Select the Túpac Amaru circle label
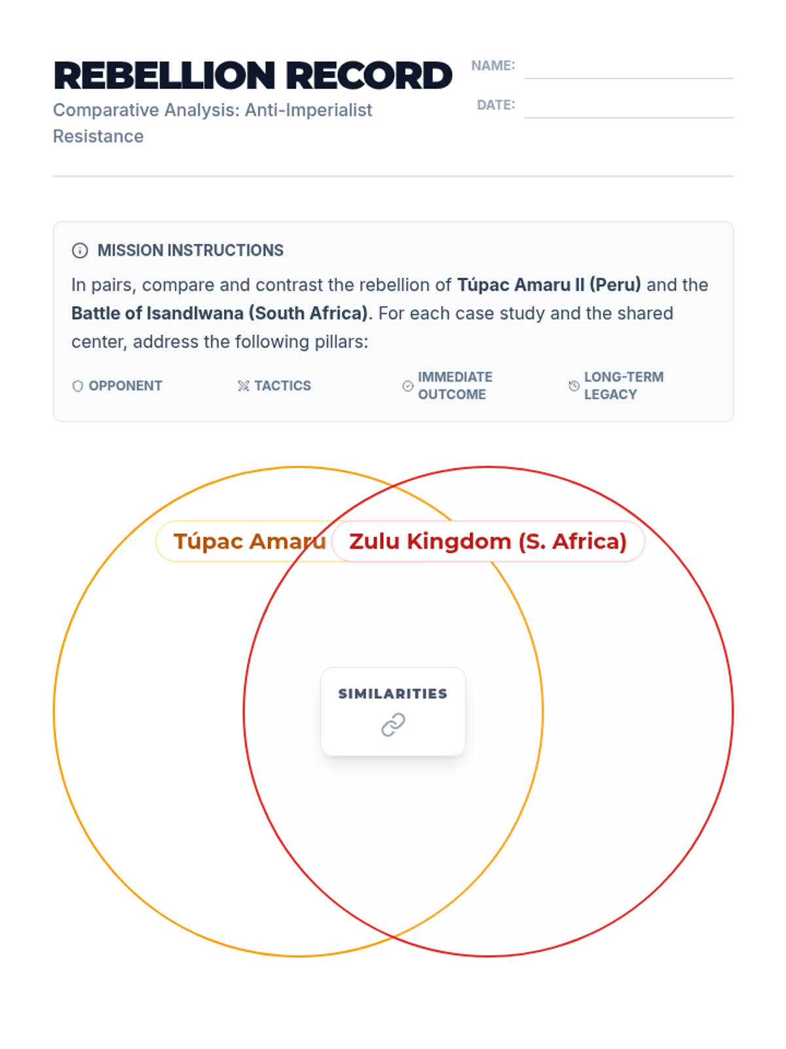Image resolution: width=786 pixels, height=1049 pixels. pyautogui.click(x=249, y=542)
